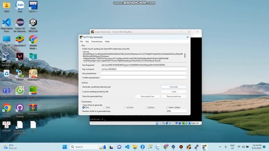Screen dimensions: 269x151
Task: Open the Unity Hub desktop icon
Action: (33, 25)
